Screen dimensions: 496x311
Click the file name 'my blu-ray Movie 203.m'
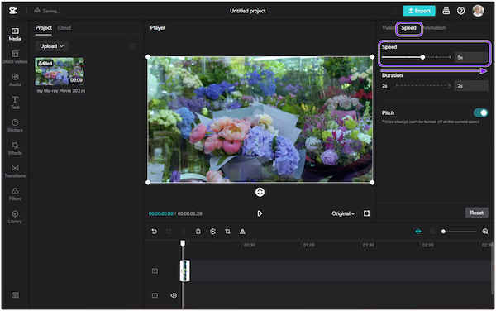60,91
